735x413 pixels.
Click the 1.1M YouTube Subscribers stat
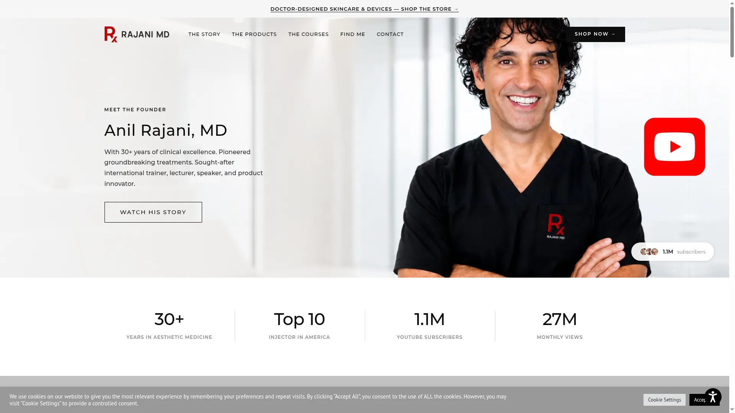point(430,325)
